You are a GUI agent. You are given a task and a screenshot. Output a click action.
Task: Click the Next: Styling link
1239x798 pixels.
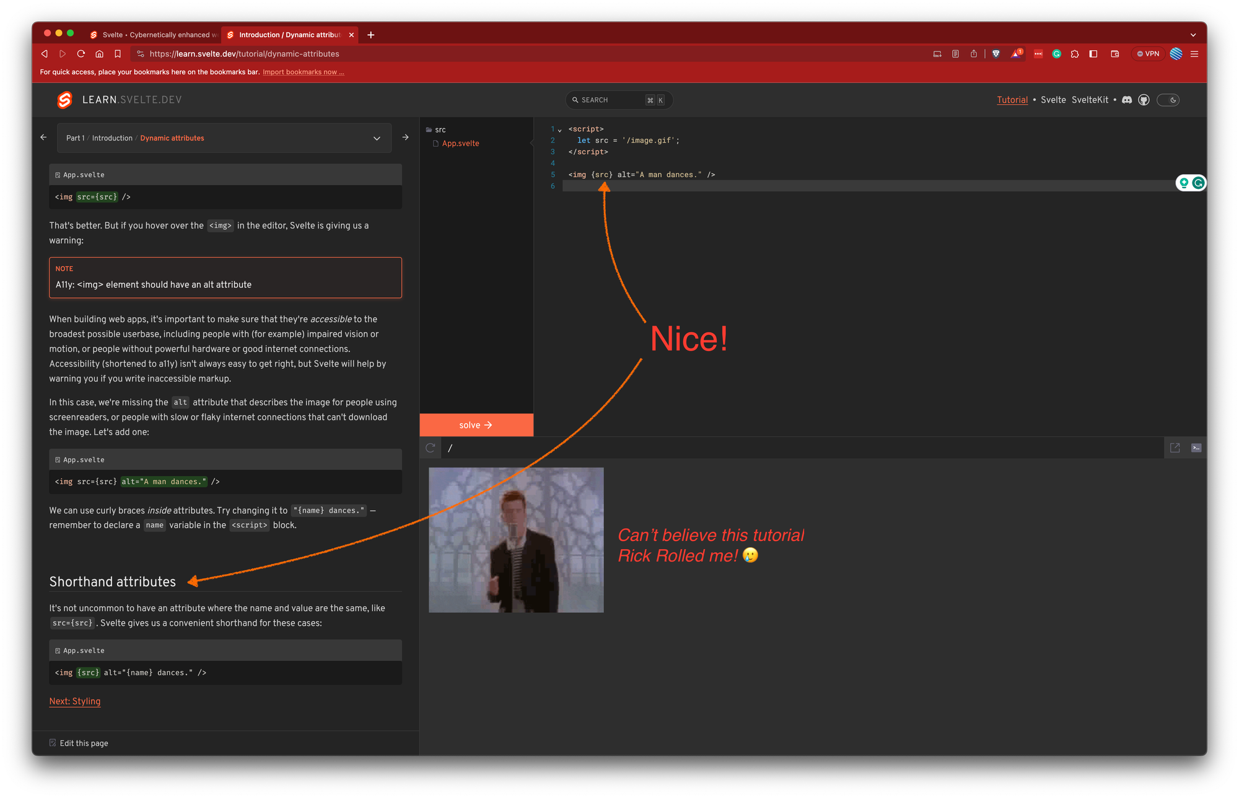(x=75, y=701)
